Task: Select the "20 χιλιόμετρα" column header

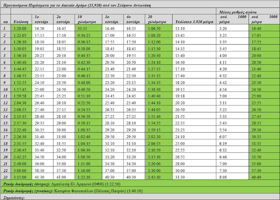Action: pos(158,19)
